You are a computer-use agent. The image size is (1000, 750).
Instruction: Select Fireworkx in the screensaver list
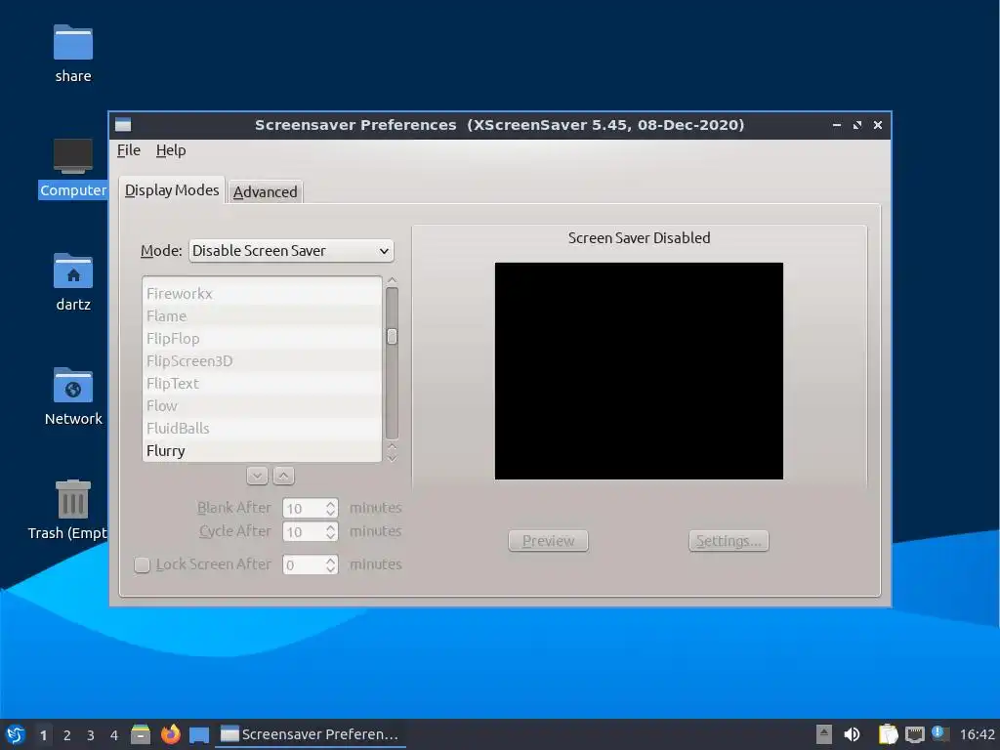(262, 293)
